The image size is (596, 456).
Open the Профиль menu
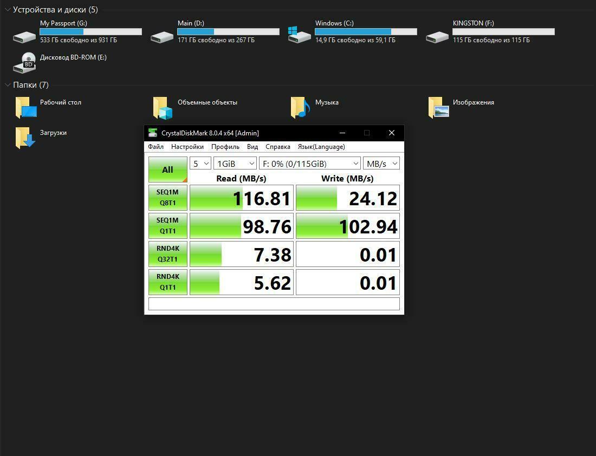coord(225,147)
